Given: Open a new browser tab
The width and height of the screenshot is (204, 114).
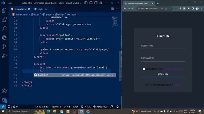Looking at the screenshot, I should (x=158, y=3).
